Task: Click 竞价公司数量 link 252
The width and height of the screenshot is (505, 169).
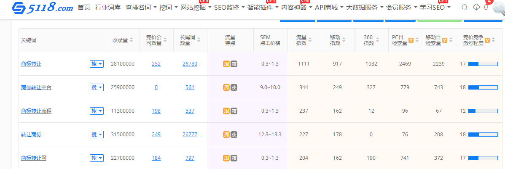Action: pos(156,64)
